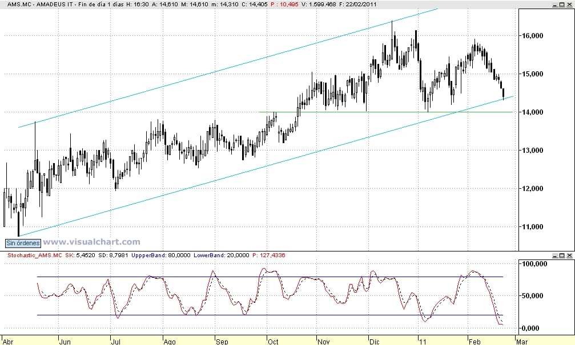Click the 15,000 price axis label
The height and width of the screenshot is (345, 575).
(532, 74)
